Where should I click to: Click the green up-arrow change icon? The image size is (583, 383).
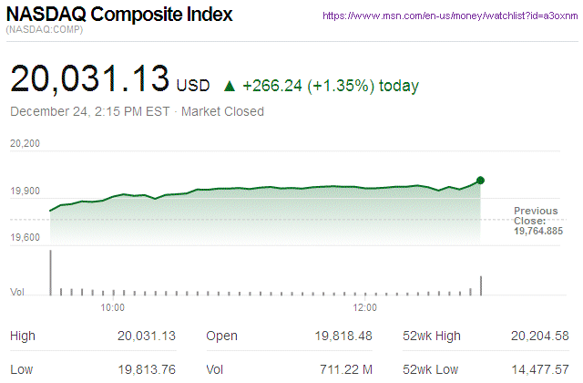[x=230, y=87]
